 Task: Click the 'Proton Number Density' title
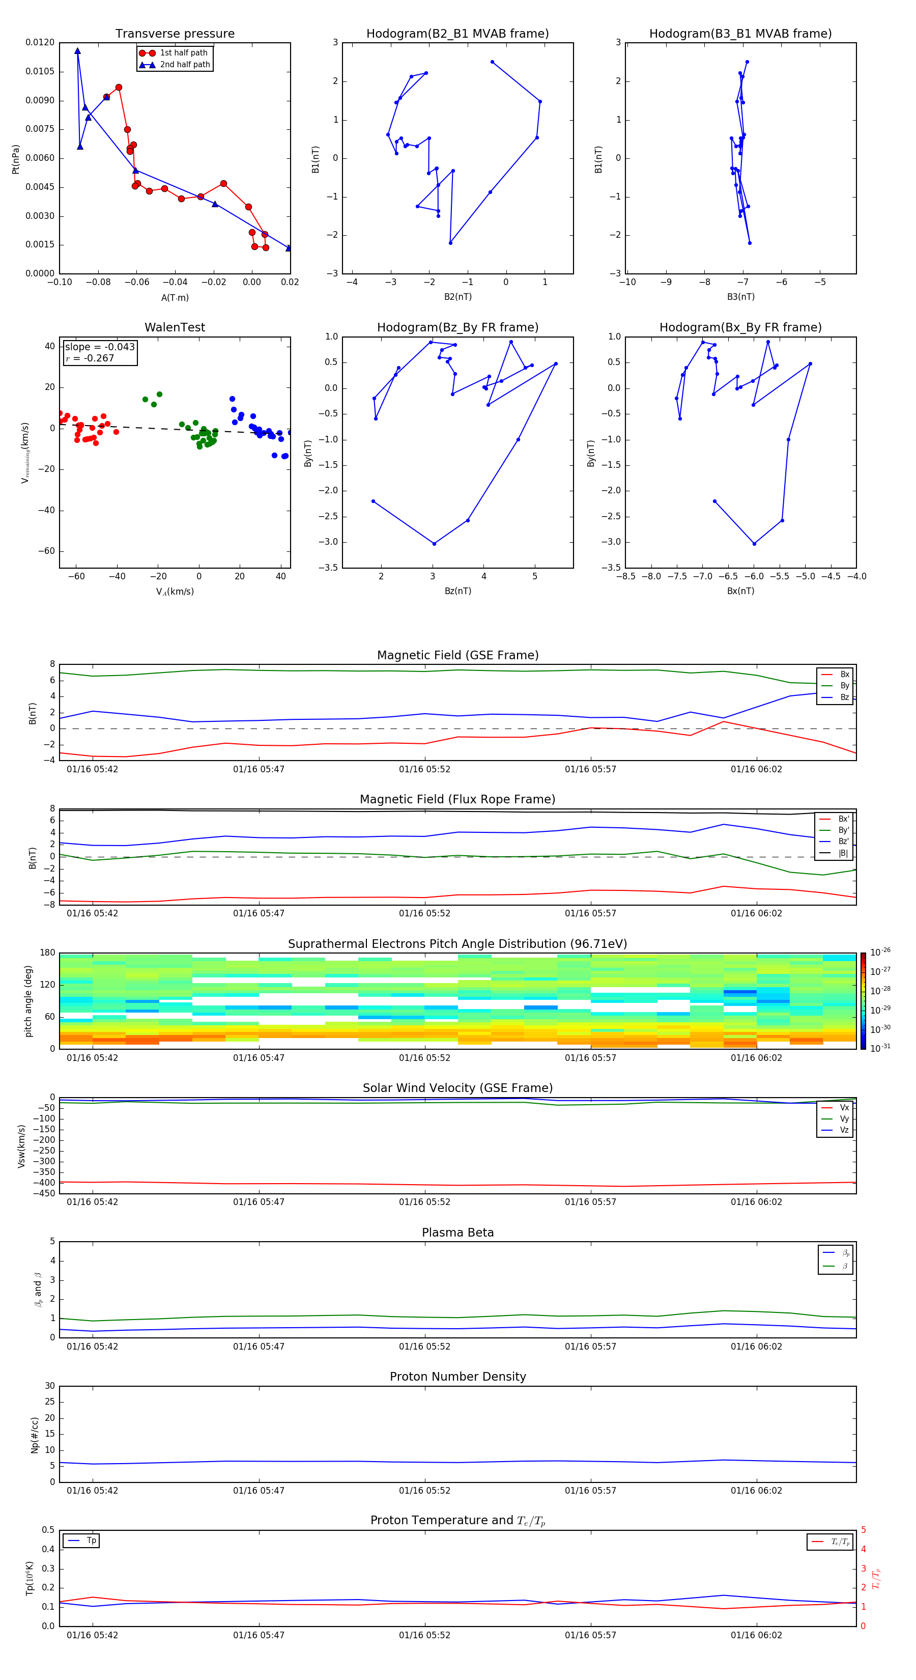coord(457,1377)
